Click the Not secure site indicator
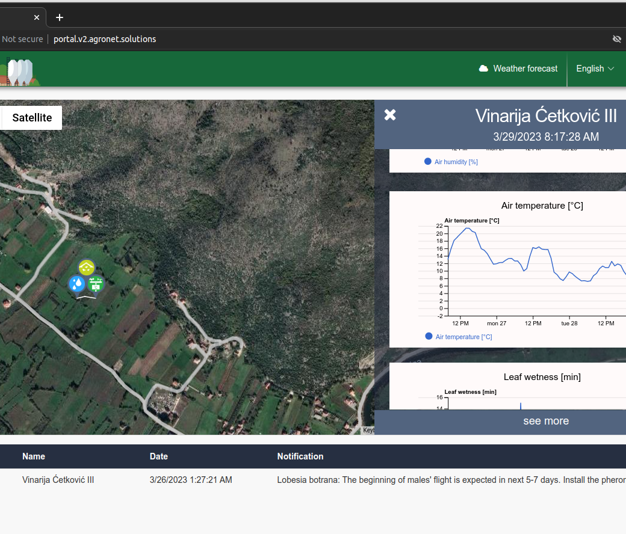Screen dimensions: 626x534 22,39
